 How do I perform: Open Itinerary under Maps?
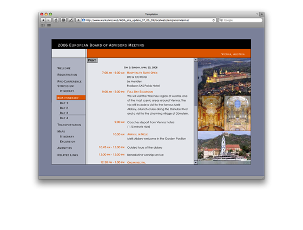pyautogui.click(x=67, y=136)
